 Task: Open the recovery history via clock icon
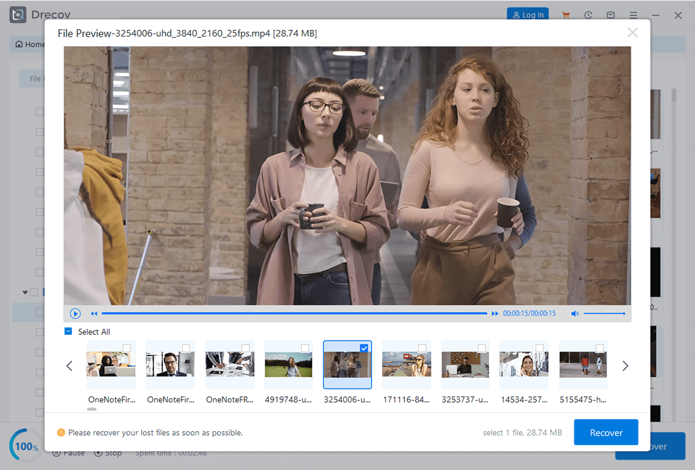click(589, 15)
